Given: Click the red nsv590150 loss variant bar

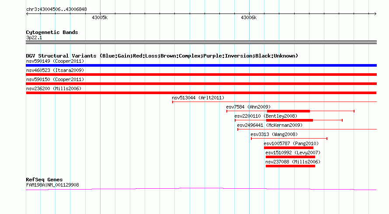Looking at the screenshot, I should [x=201, y=84].
